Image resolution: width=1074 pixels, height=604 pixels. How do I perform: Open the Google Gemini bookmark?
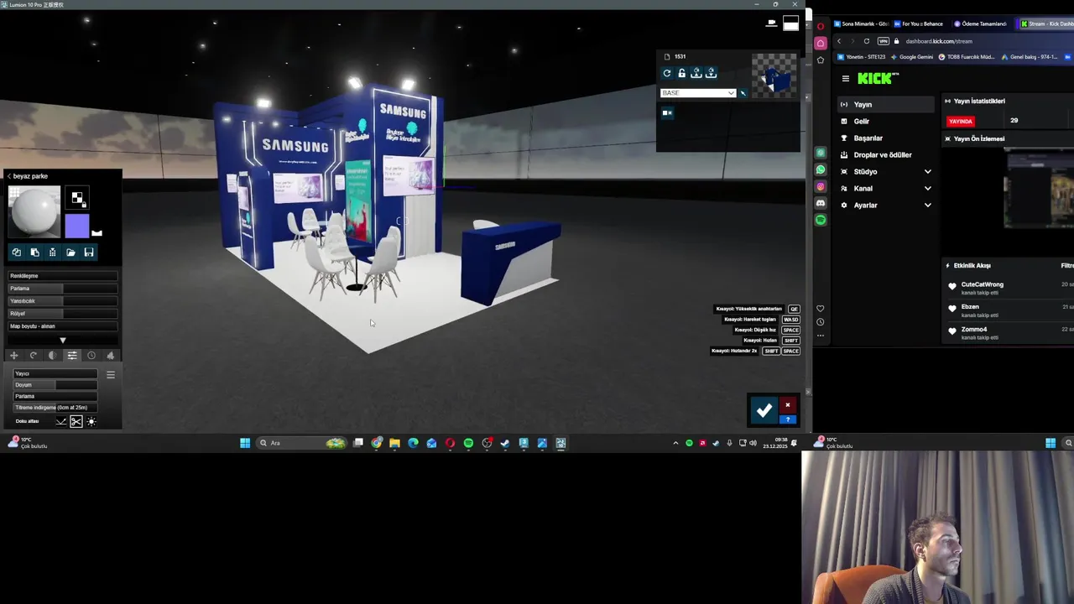tap(912, 57)
